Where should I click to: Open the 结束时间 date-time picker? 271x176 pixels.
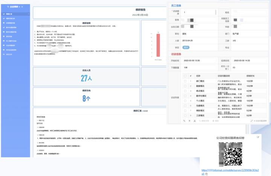click(x=248, y=59)
